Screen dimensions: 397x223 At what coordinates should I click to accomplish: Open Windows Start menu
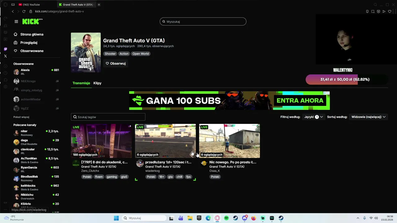coord(116,218)
